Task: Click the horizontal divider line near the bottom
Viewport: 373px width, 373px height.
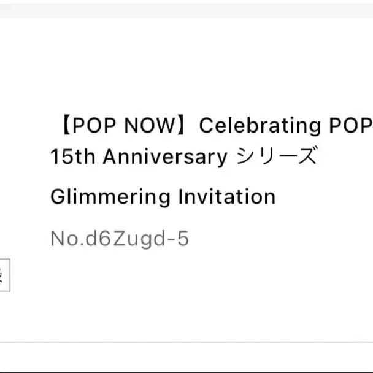Action: click(x=186, y=342)
